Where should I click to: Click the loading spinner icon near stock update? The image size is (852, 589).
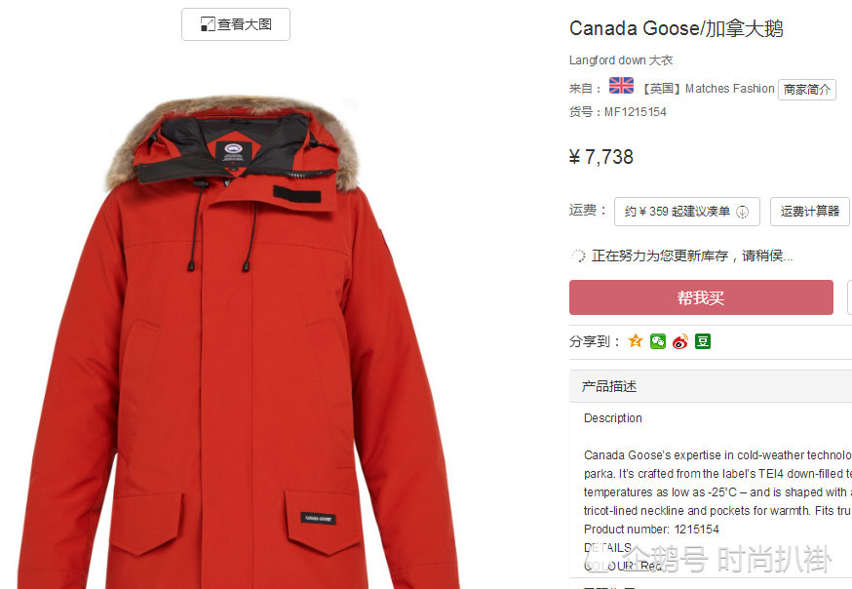click(x=578, y=255)
